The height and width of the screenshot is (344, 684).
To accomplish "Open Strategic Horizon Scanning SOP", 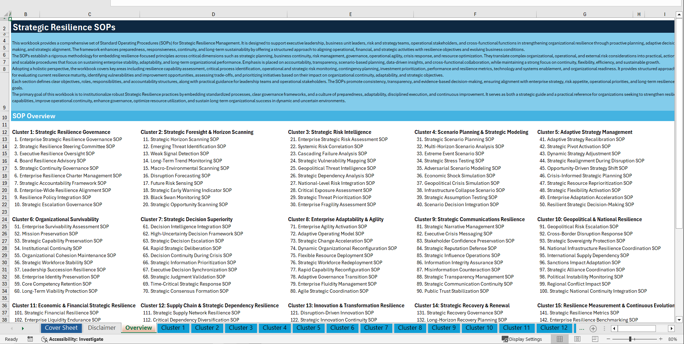I will tap(181, 139).
